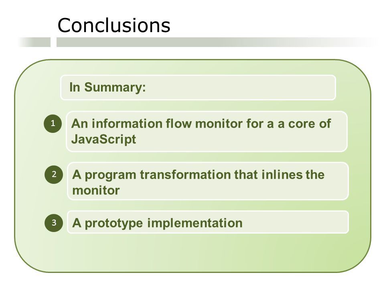Select the Conclusions slide title

(114, 25)
